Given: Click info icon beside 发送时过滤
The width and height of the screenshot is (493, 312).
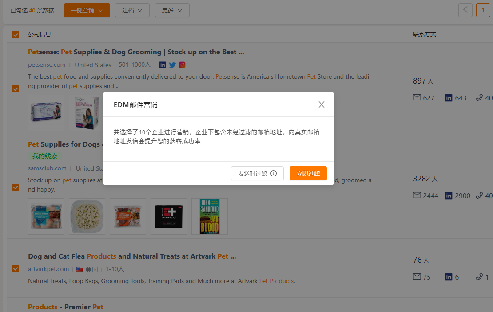Looking at the screenshot, I should click(x=274, y=173).
